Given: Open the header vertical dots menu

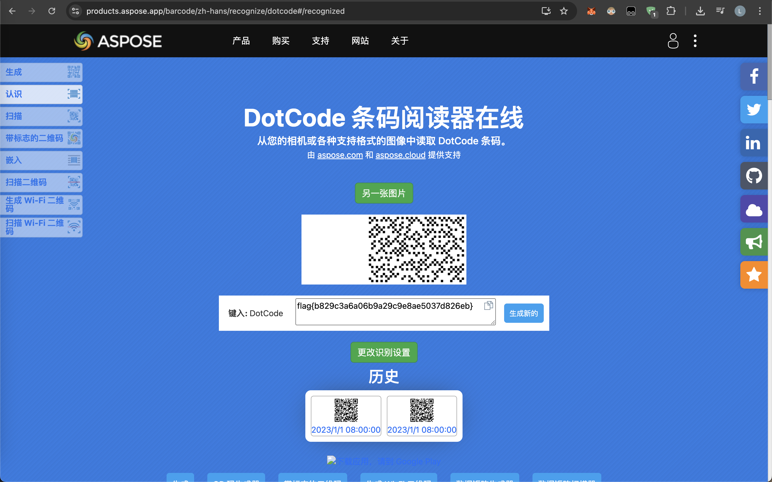Looking at the screenshot, I should coord(695,41).
